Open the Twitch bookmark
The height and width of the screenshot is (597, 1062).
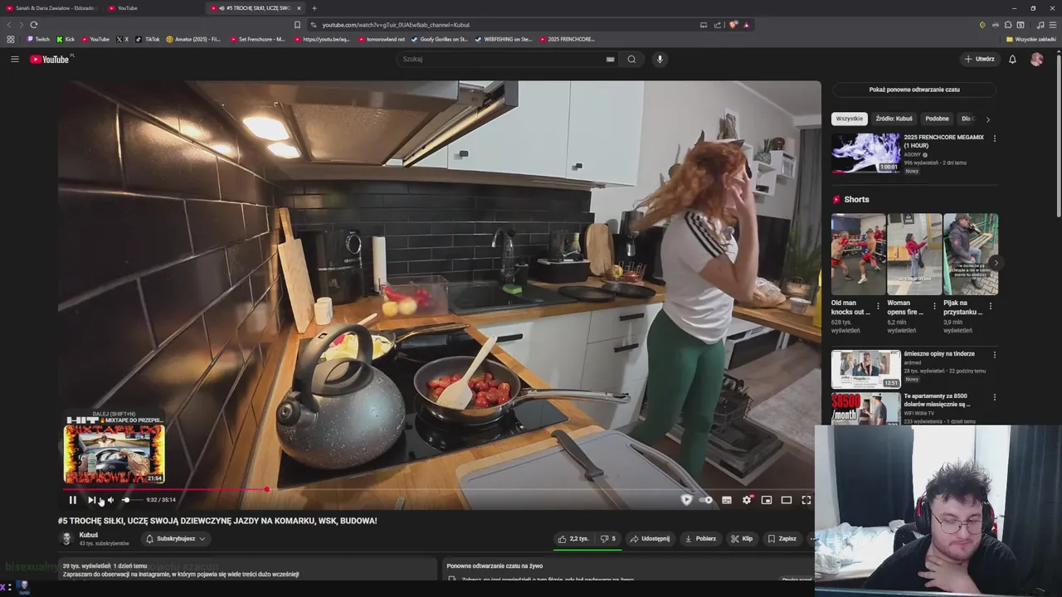pyautogui.click(x=38, y=39)
